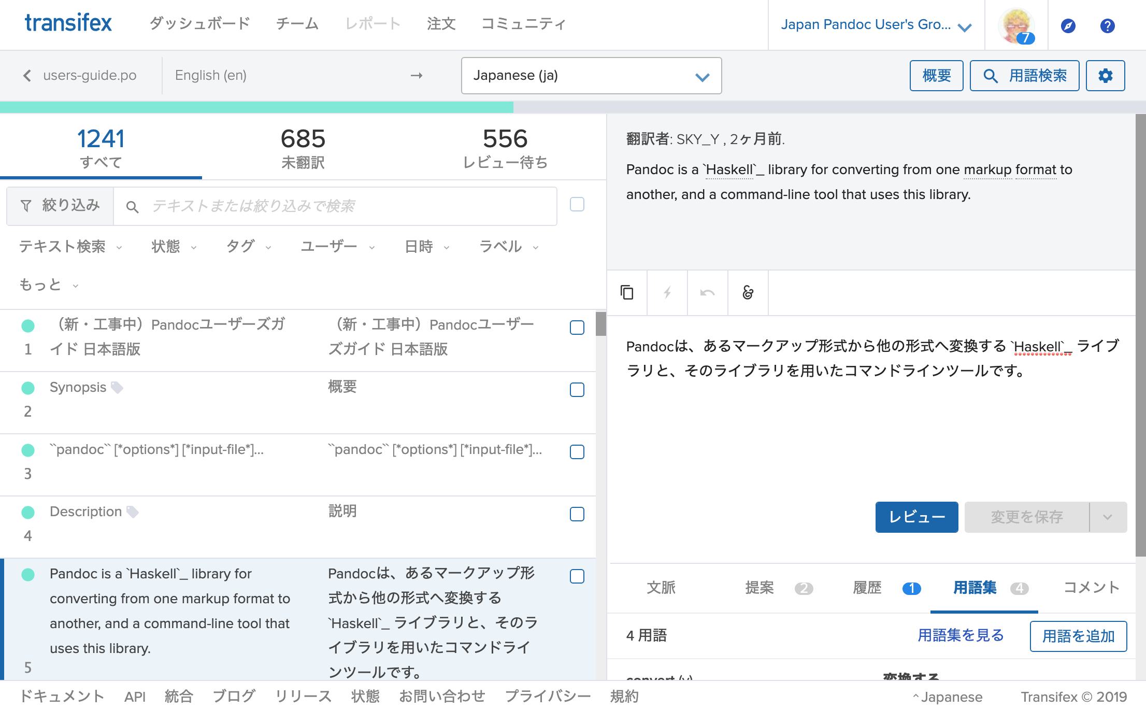Click the tag icon next to Synopsis
The image size is (1146, 710).
coord(118,387)
